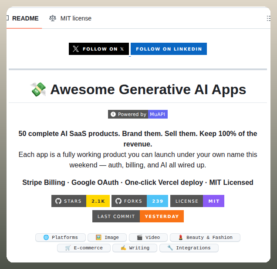Click the Stars 2.1K badge
Image resolution: width=277 pixels, height=269 pixels.
(81, 201)
